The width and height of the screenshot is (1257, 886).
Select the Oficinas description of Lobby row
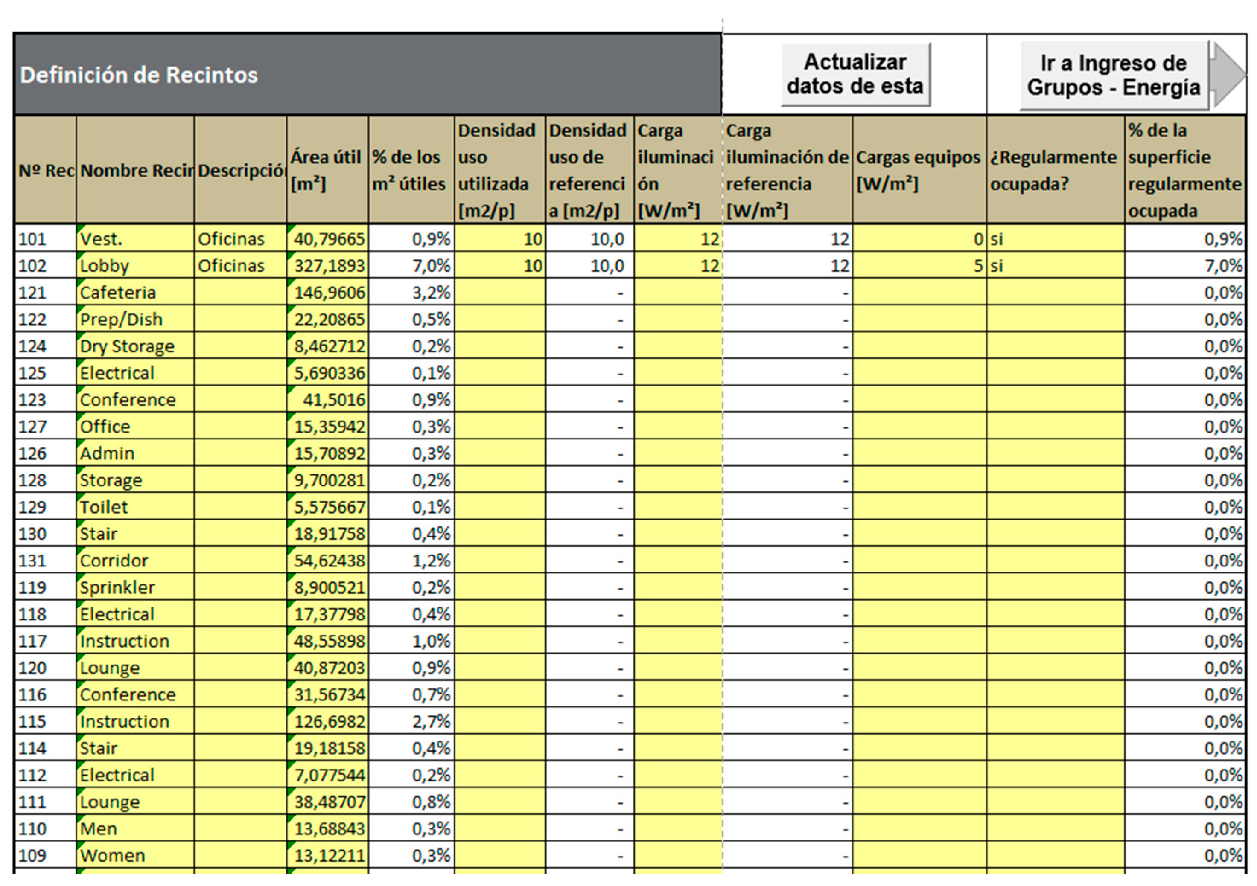[240, 266]
